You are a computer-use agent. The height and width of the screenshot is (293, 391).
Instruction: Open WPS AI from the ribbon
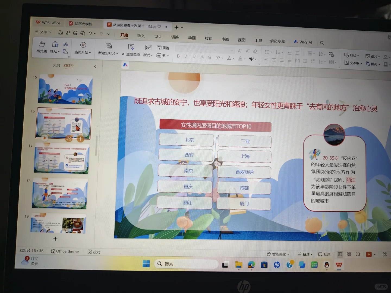[x=303, y=42]
